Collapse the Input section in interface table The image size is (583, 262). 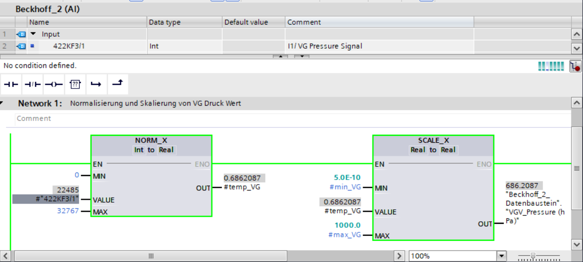point(34,34)
